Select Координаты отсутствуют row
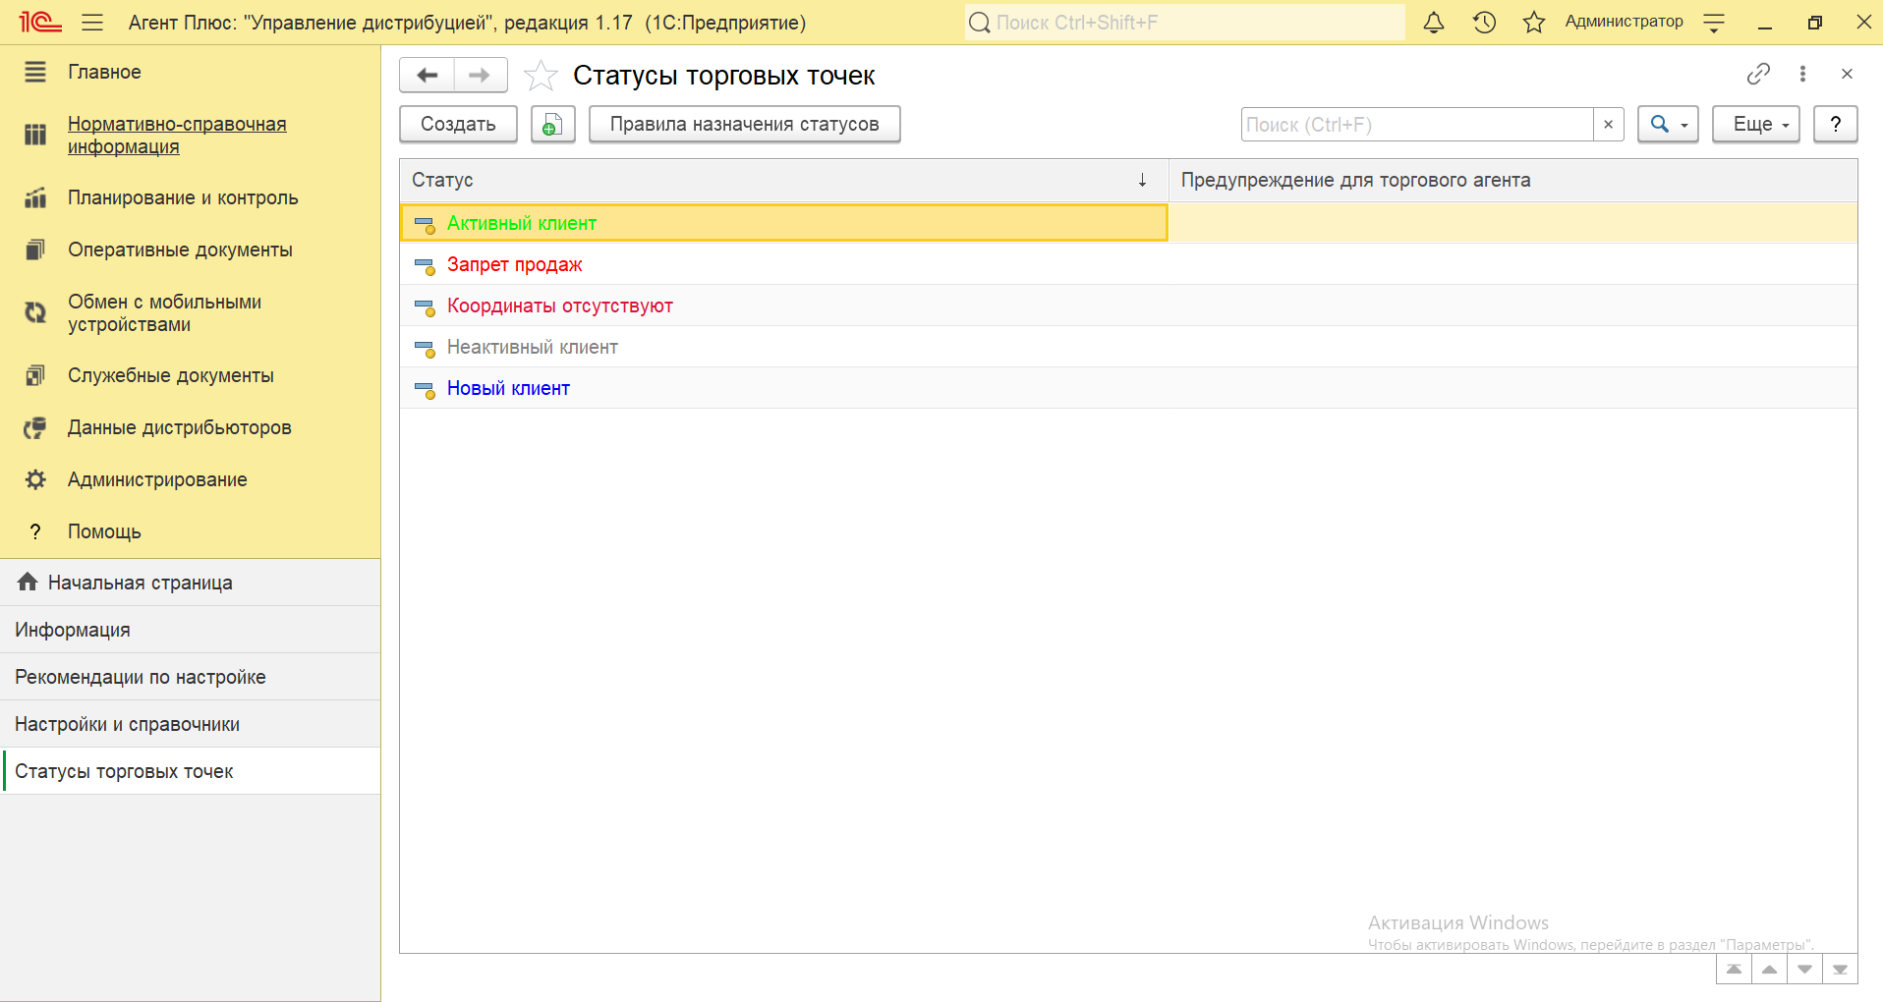The width and height of the screenshot is (1883, 1002). pyautogui.click(x=1128, y=306)
